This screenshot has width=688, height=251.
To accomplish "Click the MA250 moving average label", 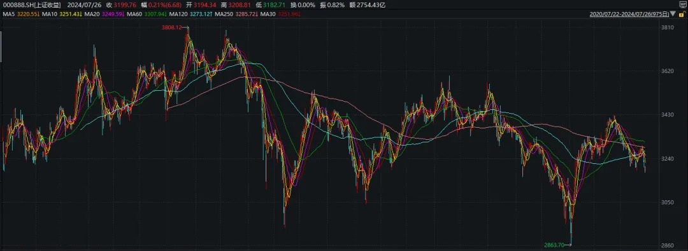I will (x=224, y=14).
